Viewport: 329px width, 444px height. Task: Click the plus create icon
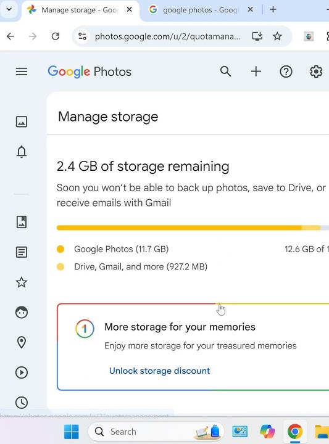[x=256, y=72]
